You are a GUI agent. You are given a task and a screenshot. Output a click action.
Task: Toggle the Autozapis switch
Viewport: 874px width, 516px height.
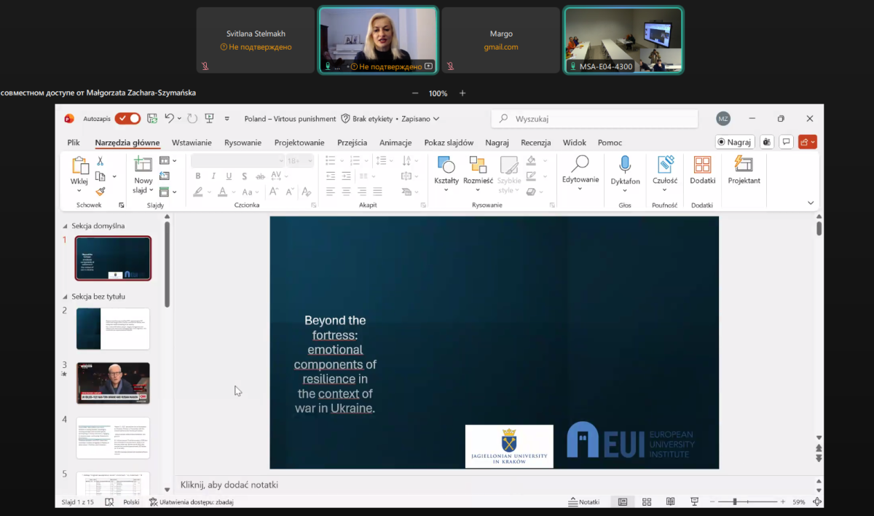pos(127,119)
